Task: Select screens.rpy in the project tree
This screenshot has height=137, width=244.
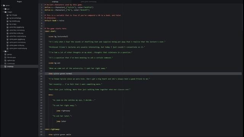Action: [x=11, y=64]
